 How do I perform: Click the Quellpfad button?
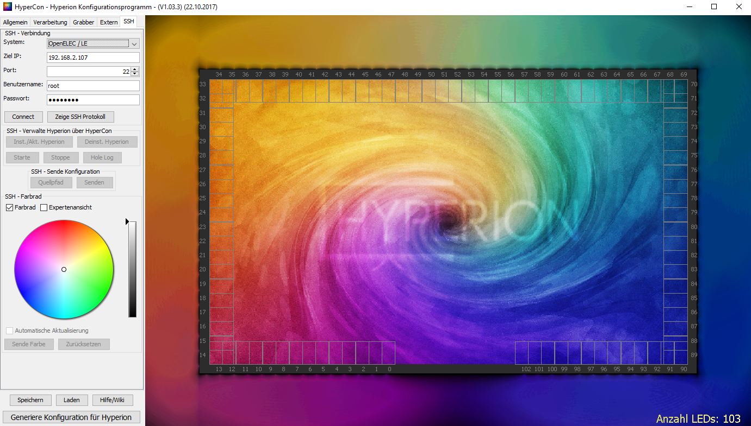pos(51,182)
